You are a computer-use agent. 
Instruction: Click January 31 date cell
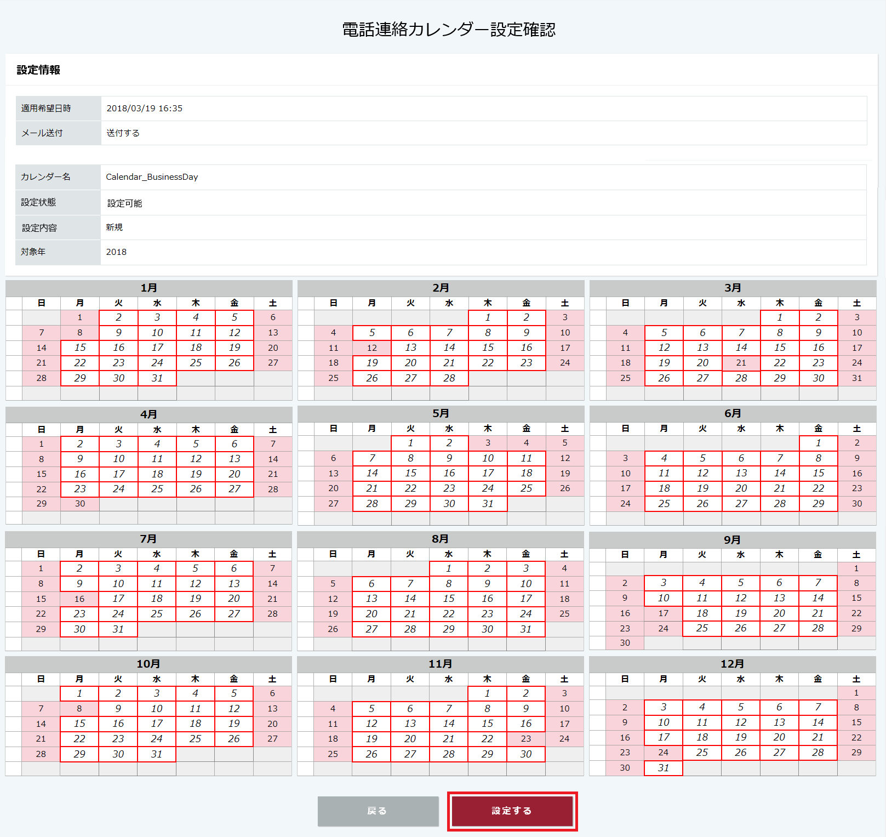tap(157, 378)
